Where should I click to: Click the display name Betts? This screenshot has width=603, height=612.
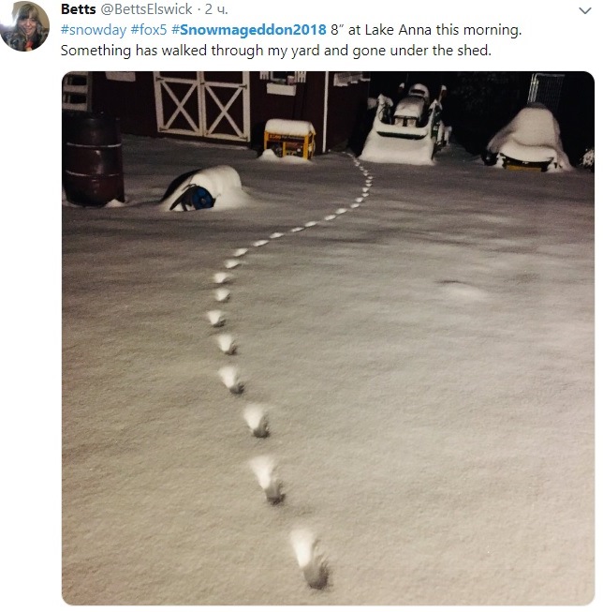coord(78,9)
